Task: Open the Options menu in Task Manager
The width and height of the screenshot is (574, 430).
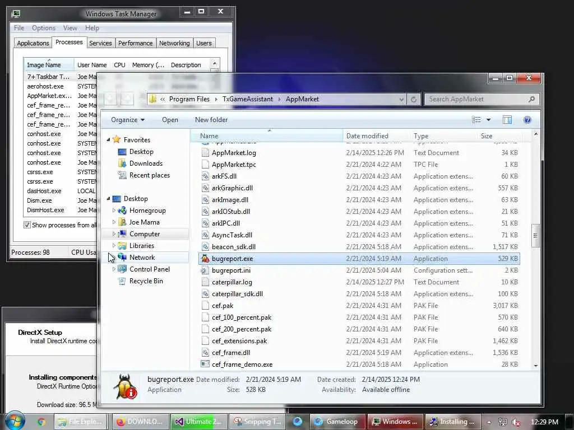Action: coord(44,28)
